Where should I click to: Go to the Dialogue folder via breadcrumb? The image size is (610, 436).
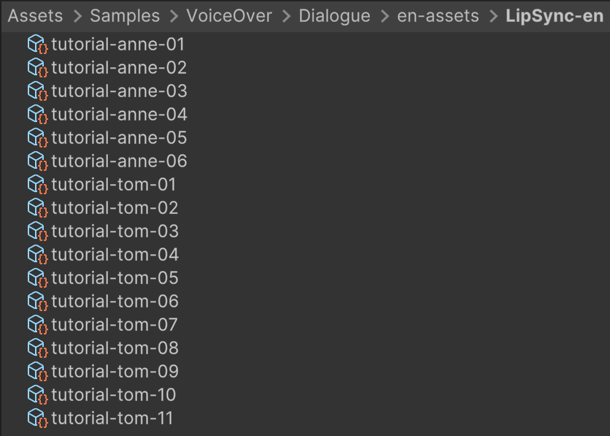pos(334,15)
